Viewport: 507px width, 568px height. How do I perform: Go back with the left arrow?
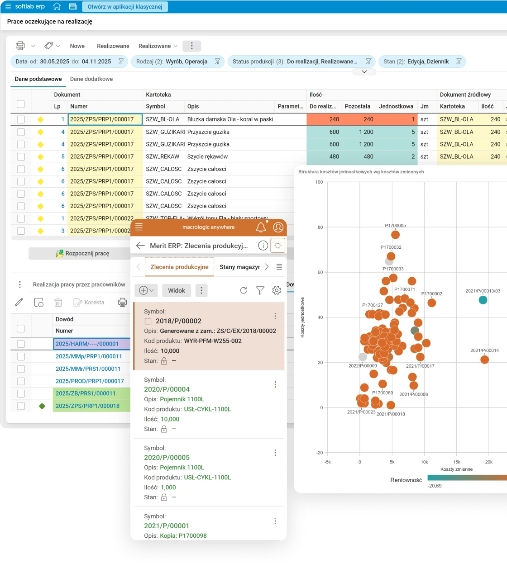coord(140,246)
